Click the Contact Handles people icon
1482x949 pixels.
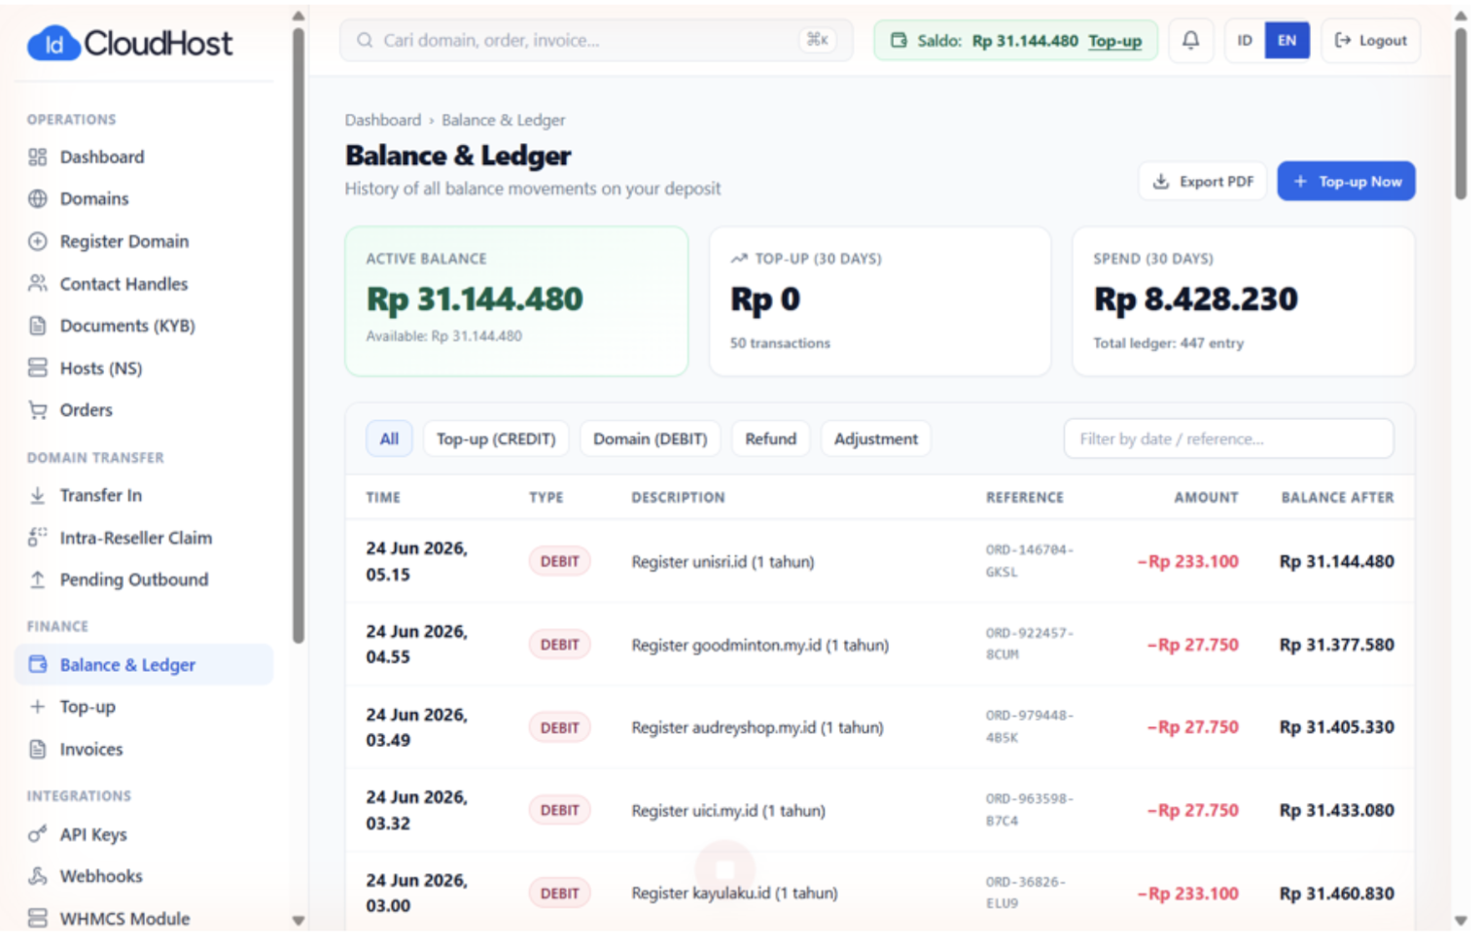[38, 284]
